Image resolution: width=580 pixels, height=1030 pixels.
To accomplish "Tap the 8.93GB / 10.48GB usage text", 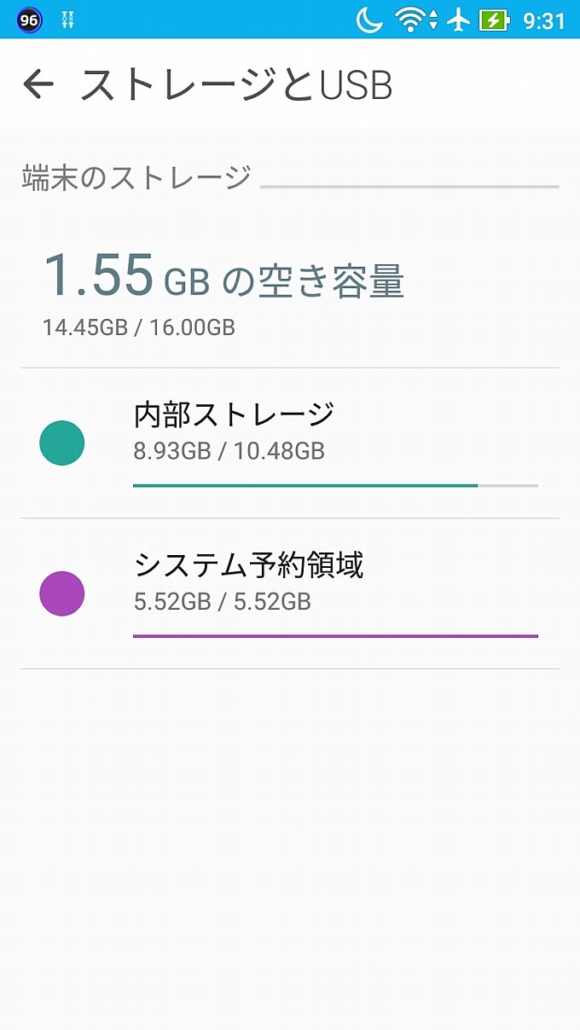I will 229,451.
